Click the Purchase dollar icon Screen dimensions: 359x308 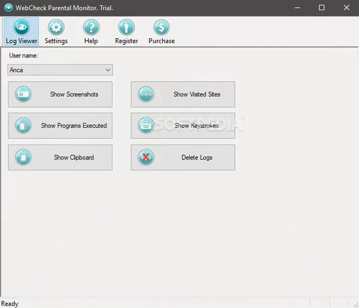tap(162, 28)
